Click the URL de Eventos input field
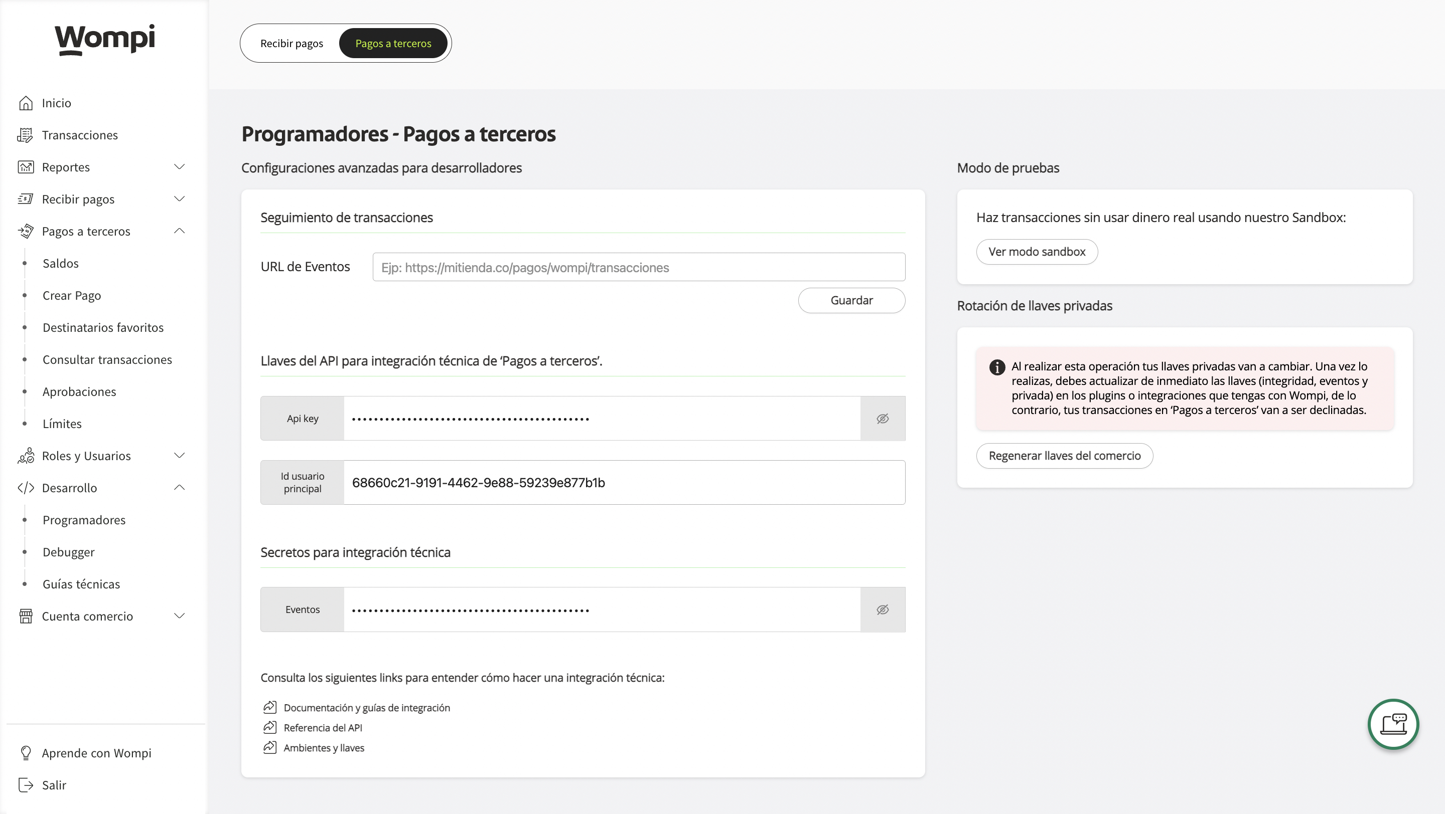The image size is (1445, 814). (638, 267)
